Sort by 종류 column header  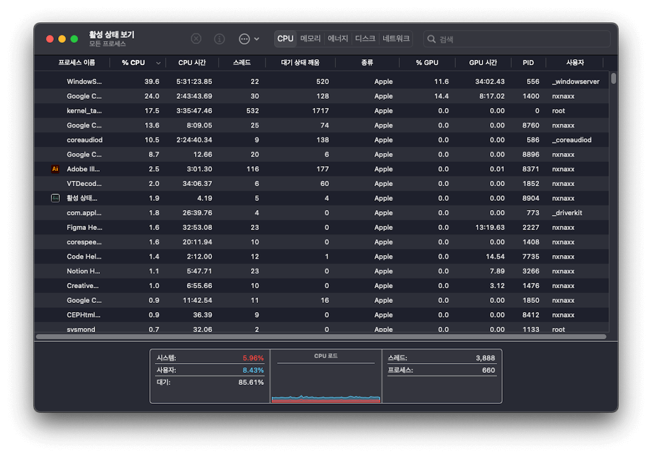(367, 62)
